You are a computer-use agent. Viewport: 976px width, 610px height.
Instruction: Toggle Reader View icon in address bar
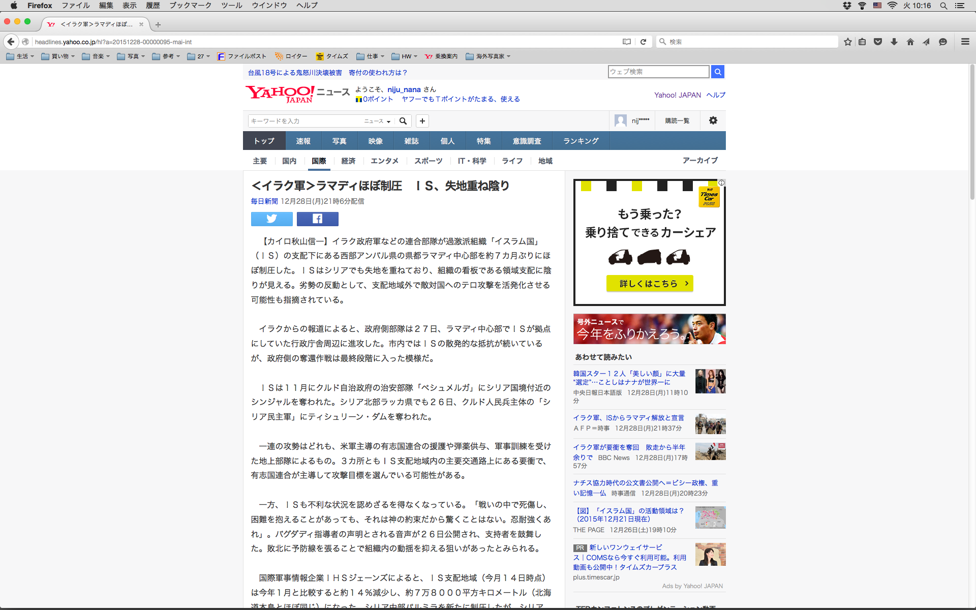(627, 42)
